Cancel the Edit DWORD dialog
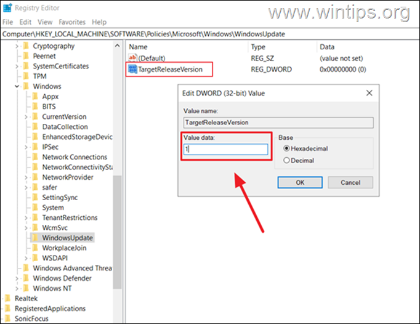The width and height of the screenshot is (420, 324). point(350,182)
